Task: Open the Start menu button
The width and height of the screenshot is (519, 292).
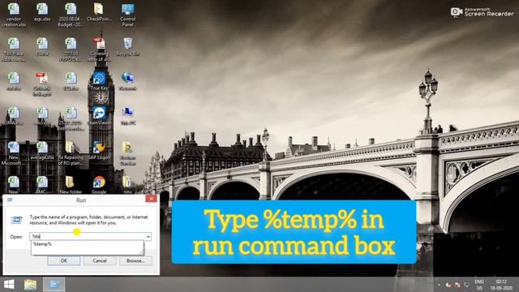Action: pyautogui.click(x=9, y=285)
